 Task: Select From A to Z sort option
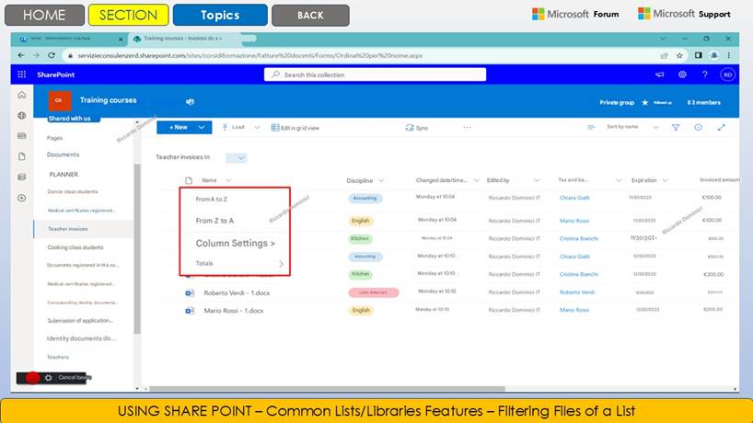pos(212,198)
